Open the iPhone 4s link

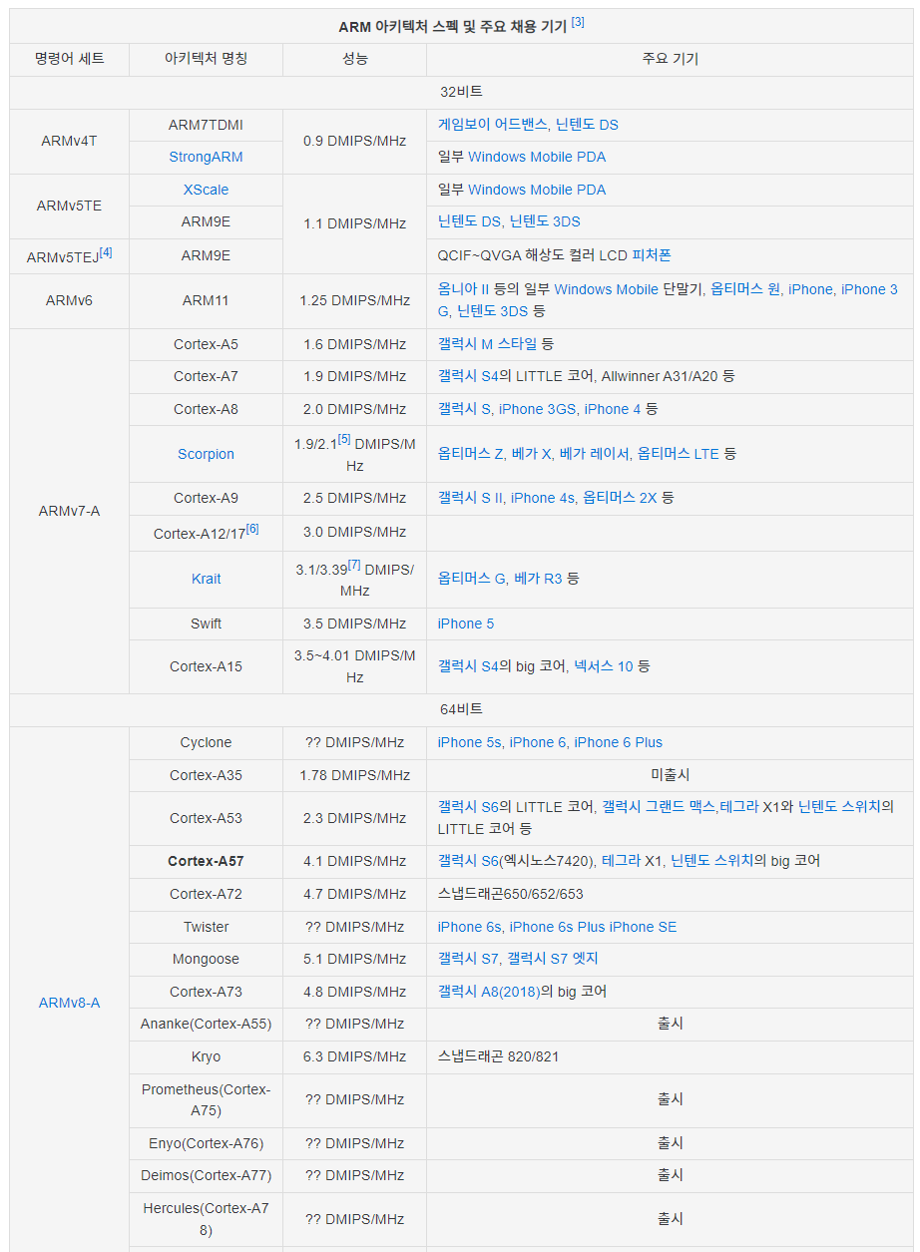[543, 498]
